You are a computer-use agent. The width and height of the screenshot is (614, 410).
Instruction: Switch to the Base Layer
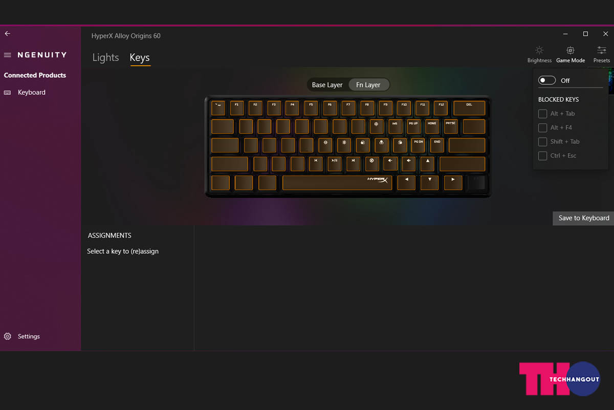pyautogui.click(x=327, y=85)
